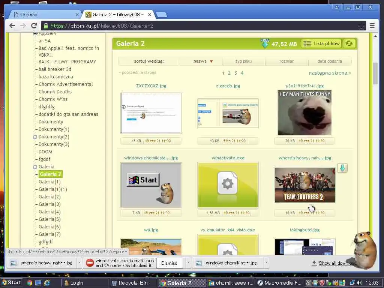The width and height of the screenshot is (384, 288).
Task: Click the Chrome user profile icon in title bar
Action: [337, 7]
